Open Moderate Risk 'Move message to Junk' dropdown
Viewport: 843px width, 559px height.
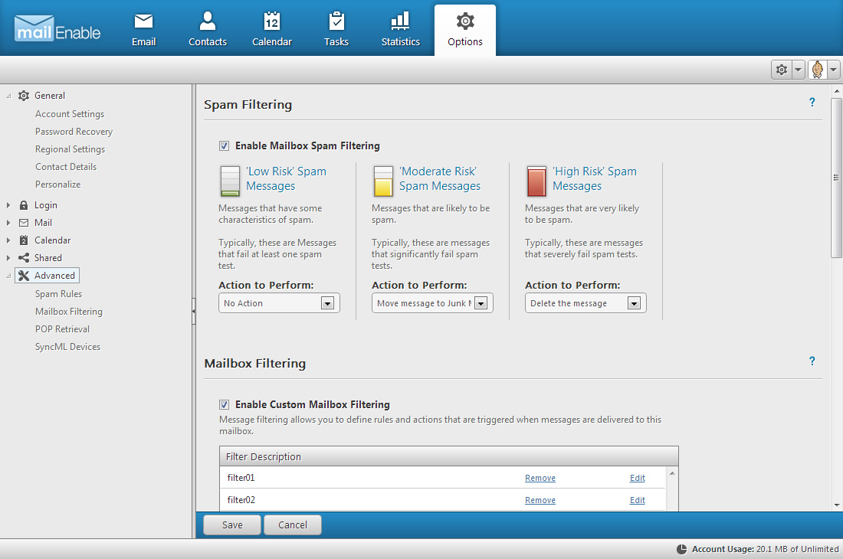(432, 303)
